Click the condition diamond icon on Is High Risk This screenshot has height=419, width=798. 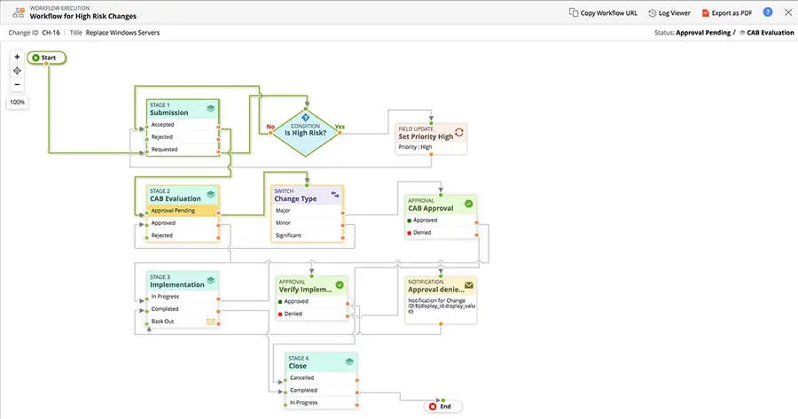point(305,118)
